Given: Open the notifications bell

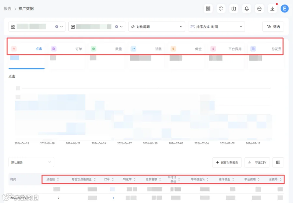Looking at the screenshot, I should point(247,8).
